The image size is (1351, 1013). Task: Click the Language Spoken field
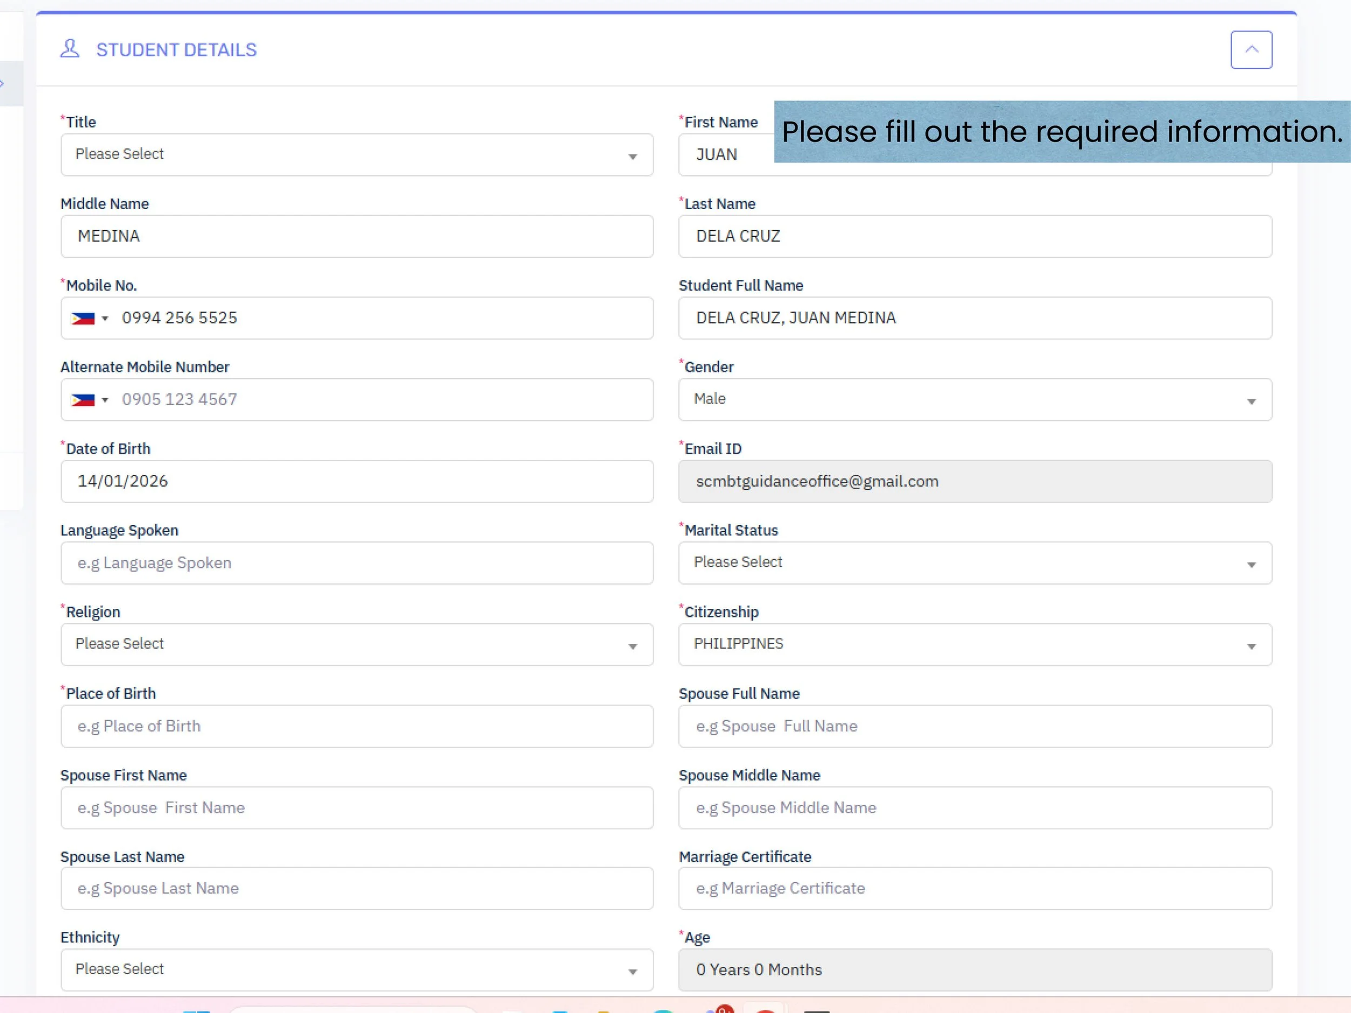[x=357, y=563]
